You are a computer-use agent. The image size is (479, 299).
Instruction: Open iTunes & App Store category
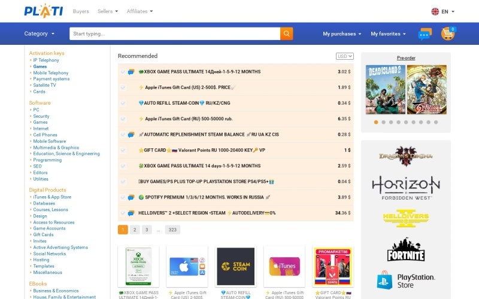52,197
